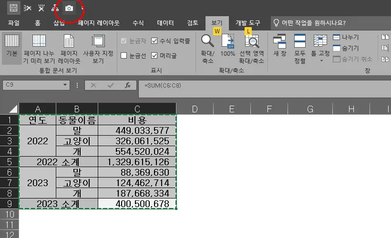Switch to the 데이터 tab
Screen dimensions: 391x238
[165, 23]
